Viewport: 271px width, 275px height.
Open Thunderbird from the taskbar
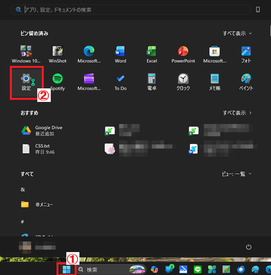tap(241, 269)
